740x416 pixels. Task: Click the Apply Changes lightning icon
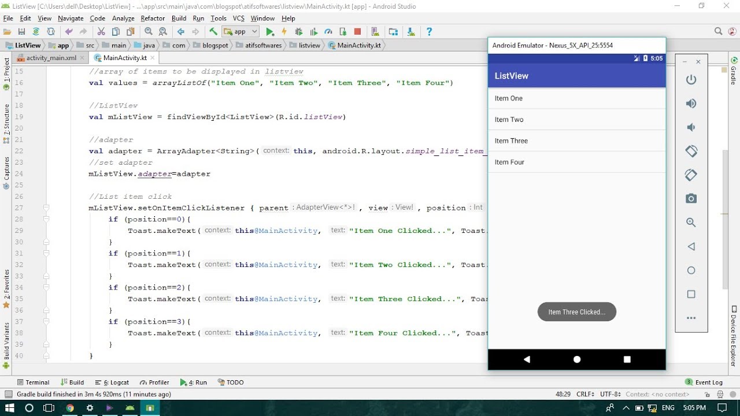[x=284, y=32]
